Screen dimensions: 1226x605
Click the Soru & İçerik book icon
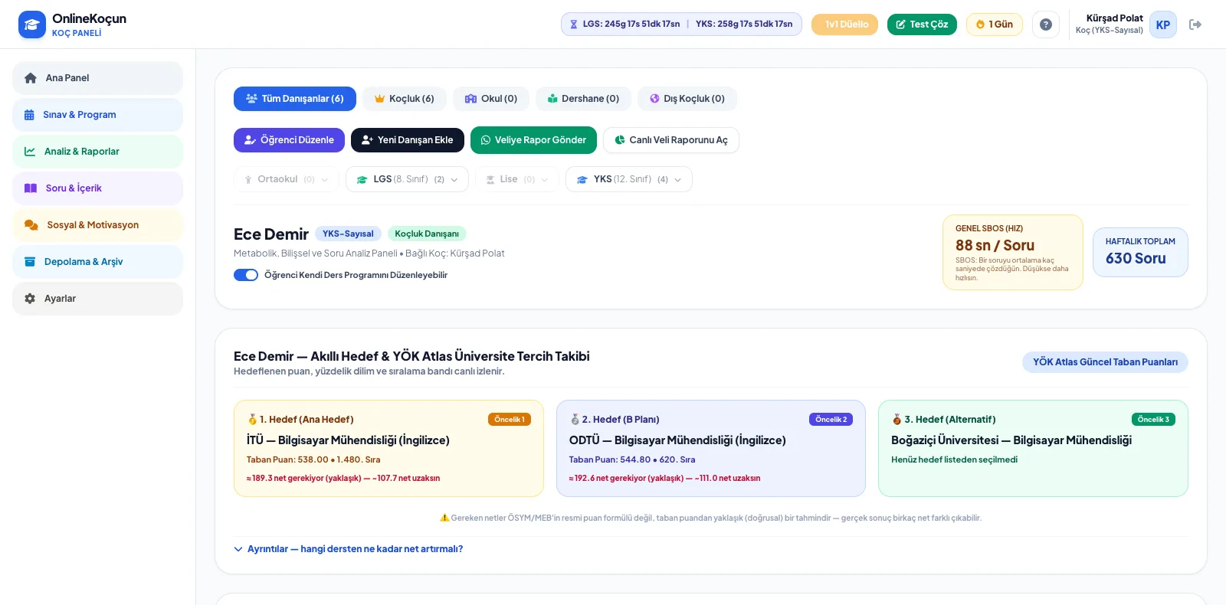tap(31, 188)
